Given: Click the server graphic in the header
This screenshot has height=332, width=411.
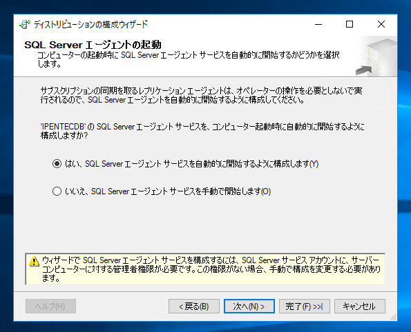Looking at the screenshot, I should tap(377, 56).
